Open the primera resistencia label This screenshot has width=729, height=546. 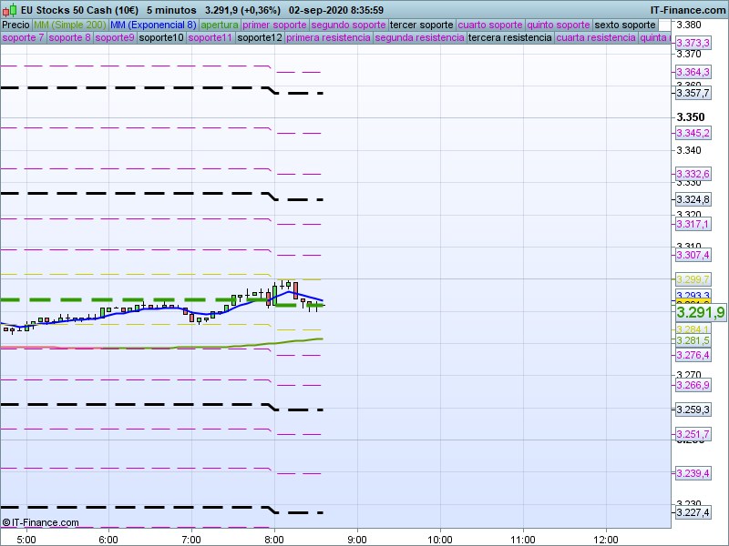[x=328, y=37]
